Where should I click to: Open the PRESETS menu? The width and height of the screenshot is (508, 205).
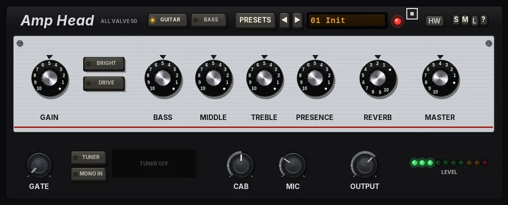(255, 20)
